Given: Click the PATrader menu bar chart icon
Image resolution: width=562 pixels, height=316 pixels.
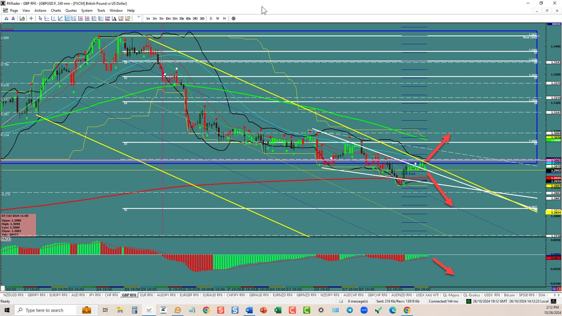Looking at the screenshot, I should [x=5, y=10].
